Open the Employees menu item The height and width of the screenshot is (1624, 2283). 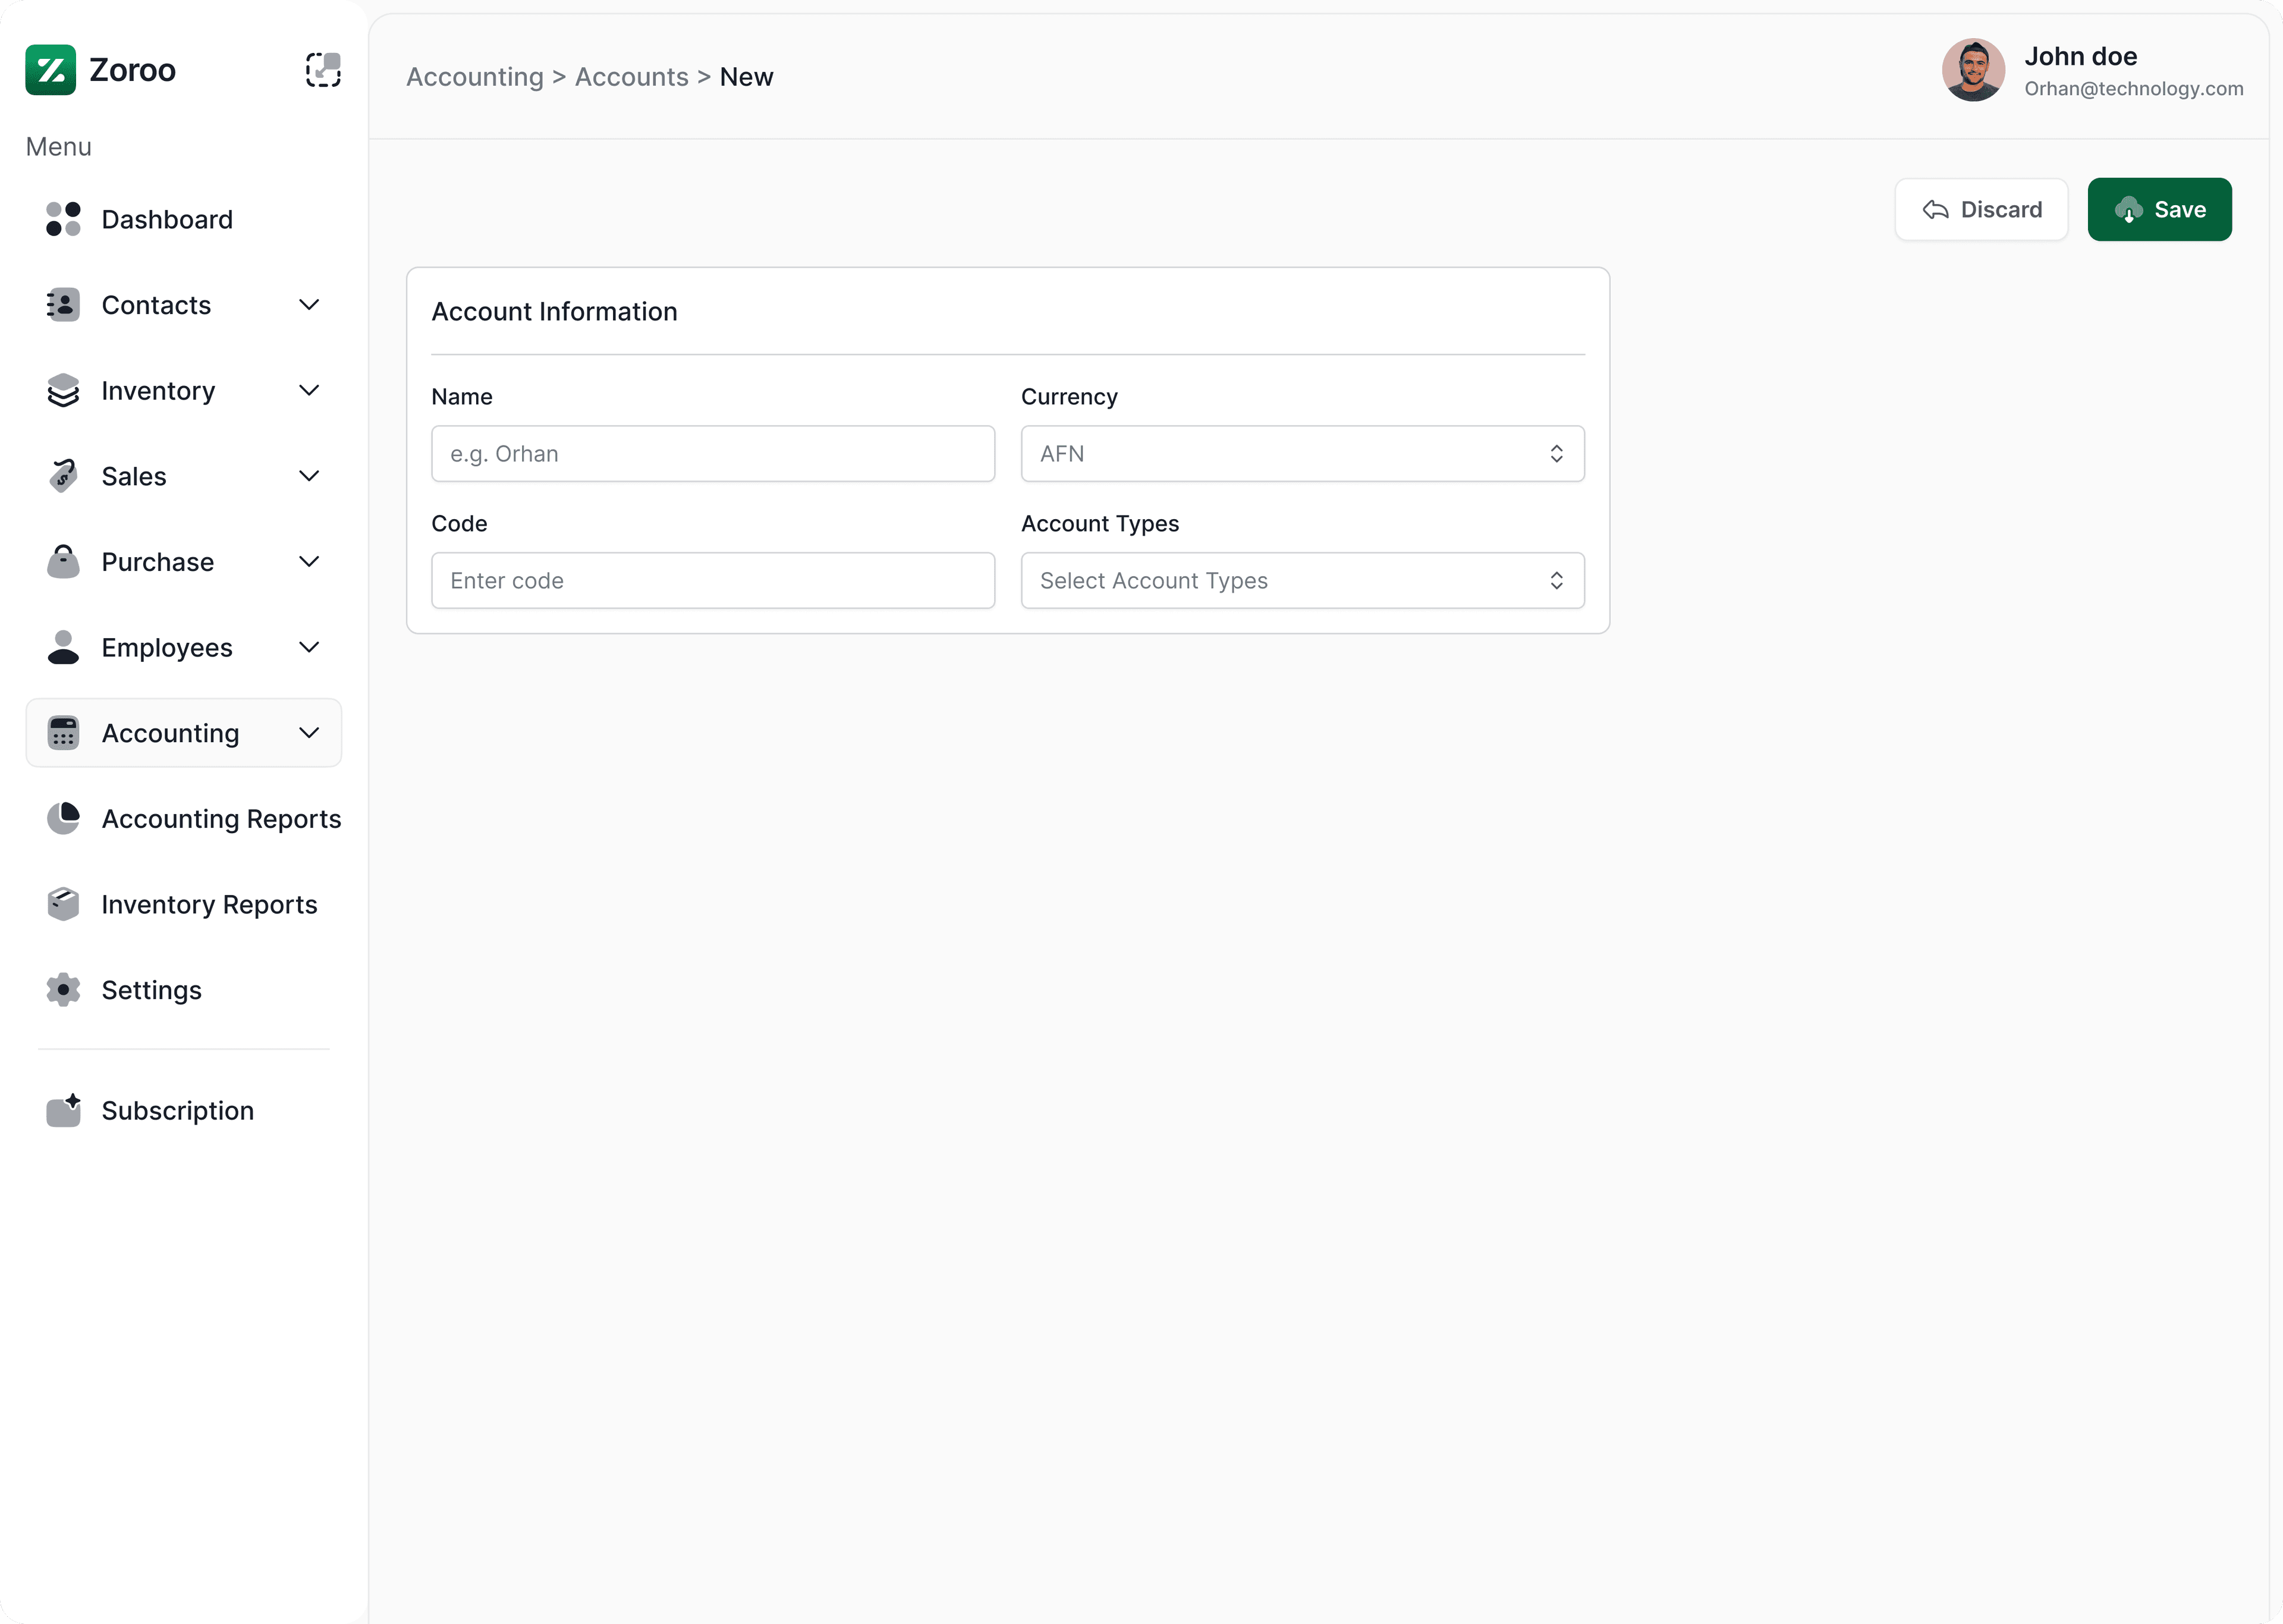click(167, 648)
